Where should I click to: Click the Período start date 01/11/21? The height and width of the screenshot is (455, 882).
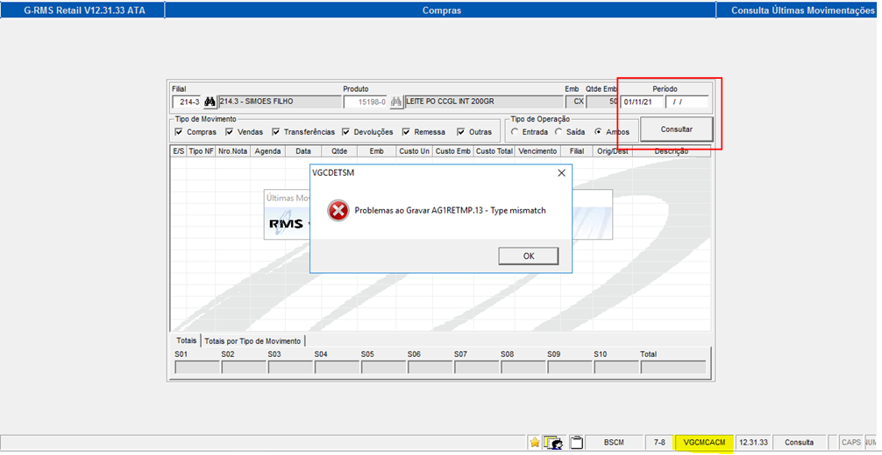coord(641,101)
